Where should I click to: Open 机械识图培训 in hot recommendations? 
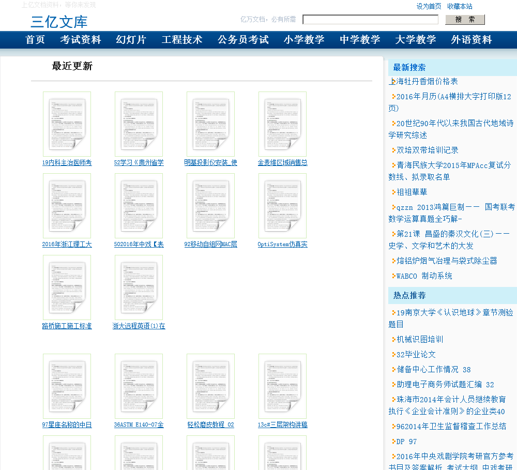pyautogui.click(x=420, y=339)
